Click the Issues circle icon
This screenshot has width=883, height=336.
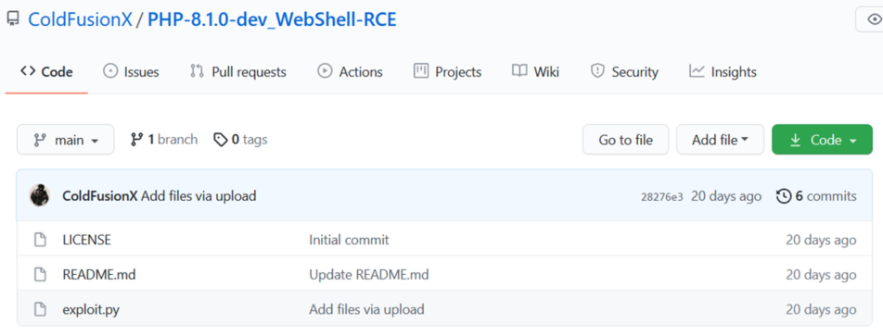[x=110, y=71]
